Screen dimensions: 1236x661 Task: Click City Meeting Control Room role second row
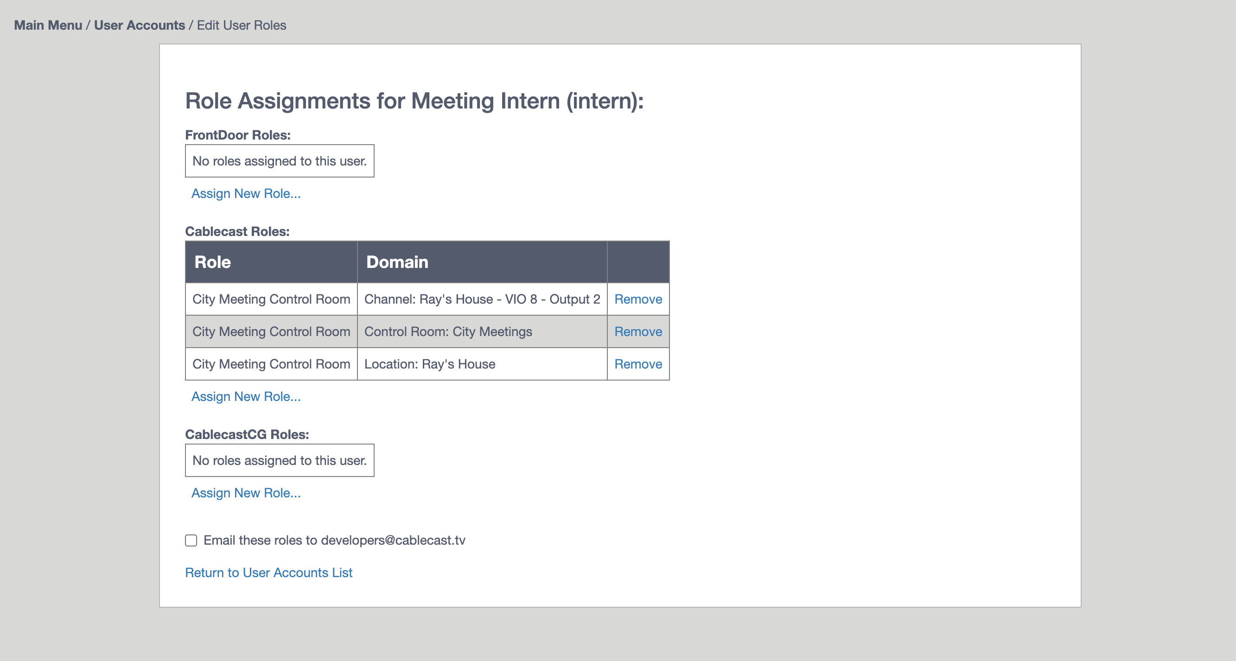tap(272, 332)
